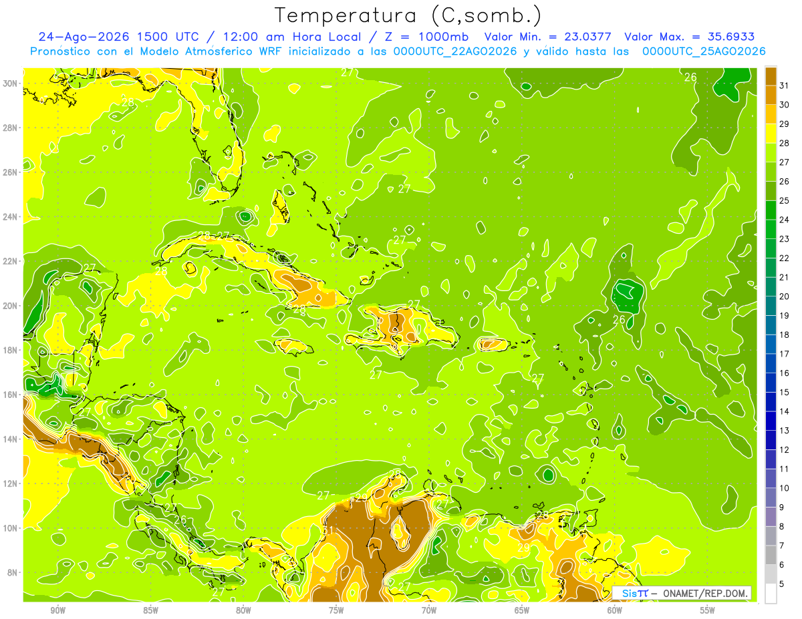This screenshot has width=802, height=619.
Task: Click the 30N latitude axis label
Action: [11, 83]
